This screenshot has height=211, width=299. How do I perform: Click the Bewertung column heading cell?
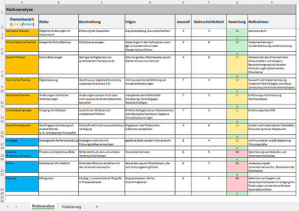tap(236, 22)
